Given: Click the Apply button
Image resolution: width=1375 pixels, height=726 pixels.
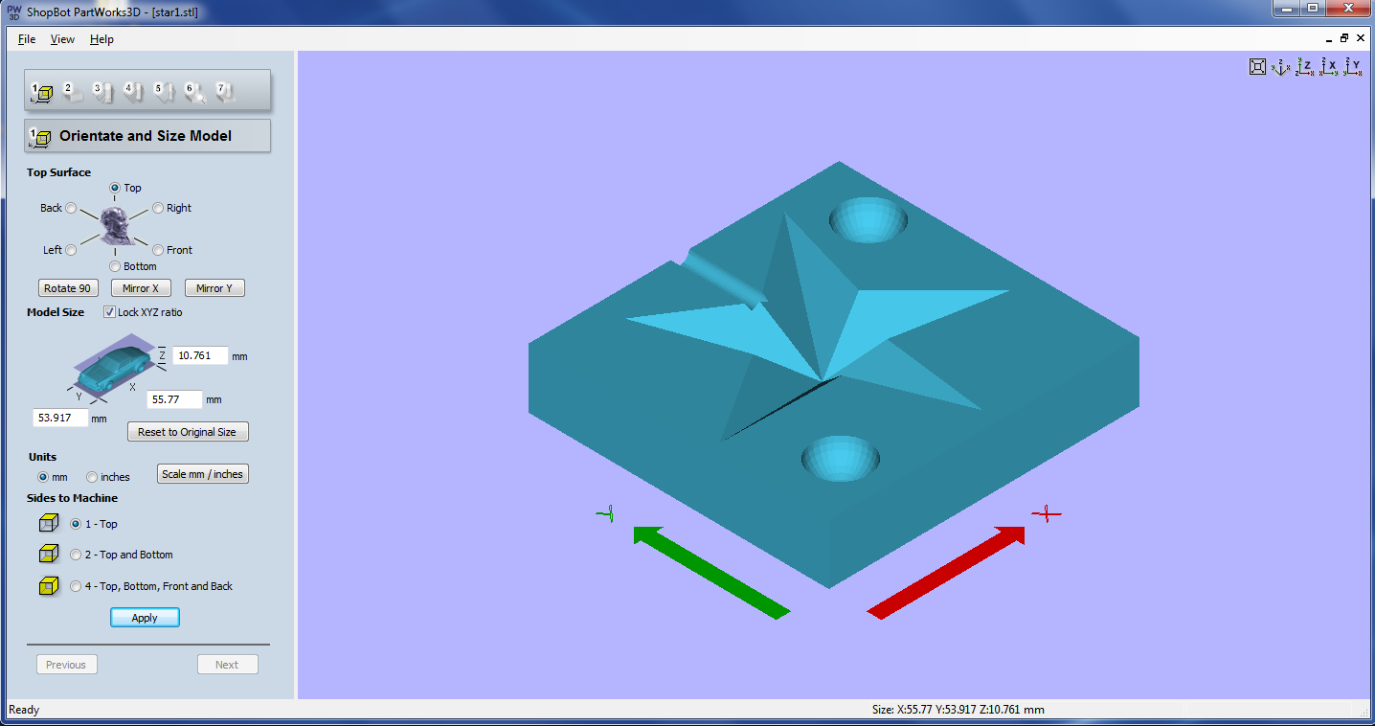Looking at the screenshot, I should point(145,618).
